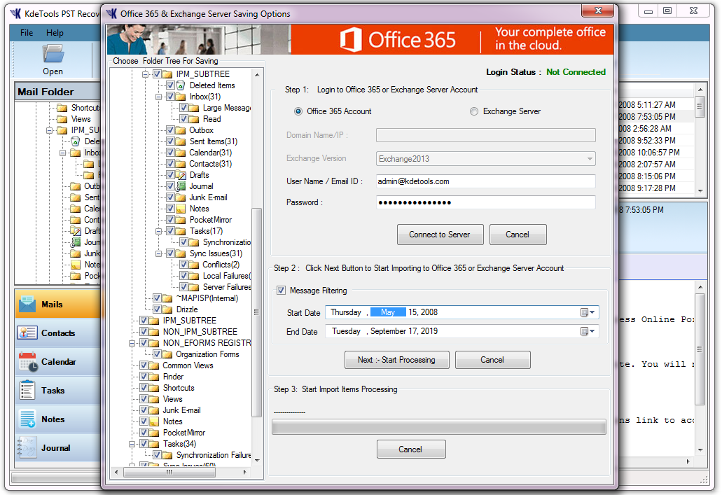Viewport: 722px width, 495px height.
Task: Click the Password input field
Action: click(x=486, y=202)
